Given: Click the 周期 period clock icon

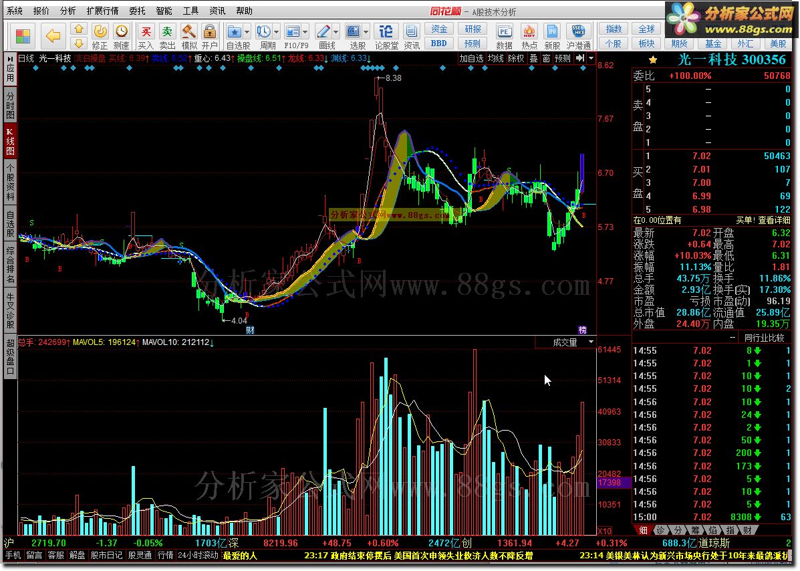Looking at the screenshot, I should click(x=264, y=32).
